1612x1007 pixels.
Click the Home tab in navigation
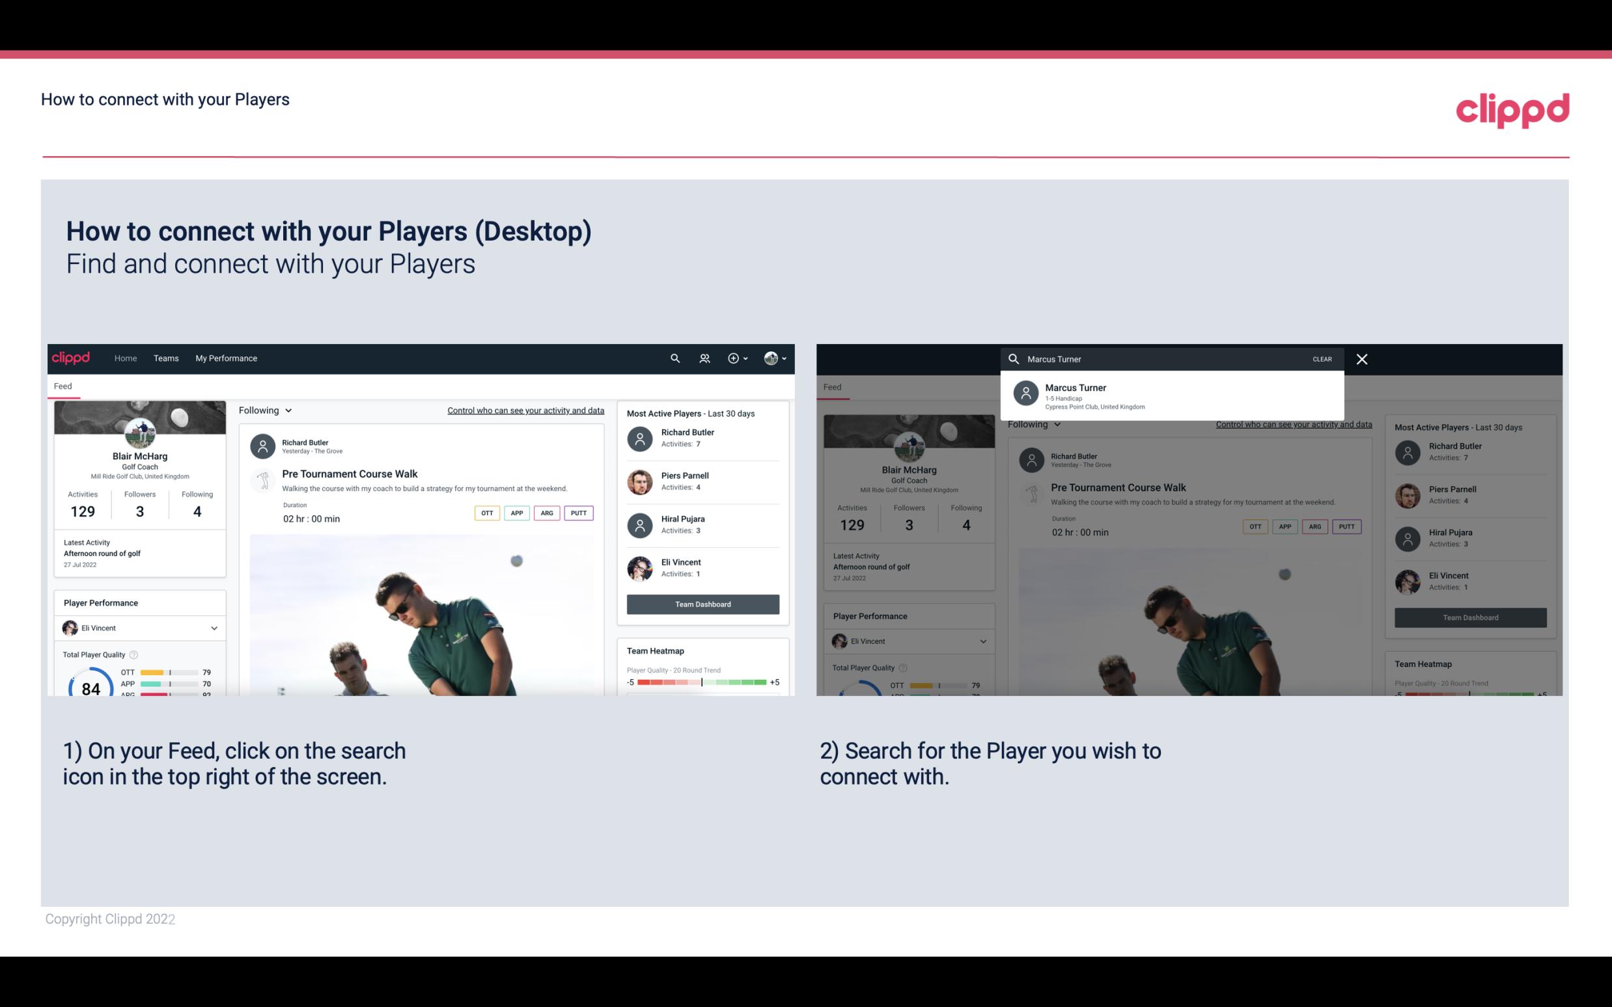124,357
